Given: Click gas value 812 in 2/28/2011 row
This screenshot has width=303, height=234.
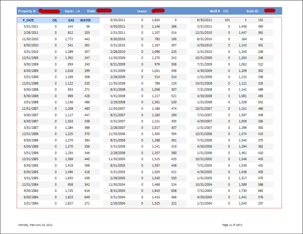Looking at the screenshot, I should pyautogui.click(x=70, y=33).
